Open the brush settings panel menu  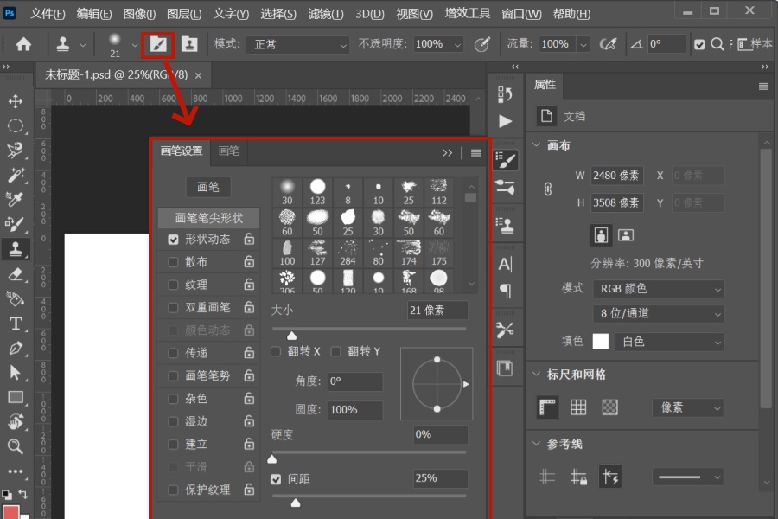tap(475, 153)
